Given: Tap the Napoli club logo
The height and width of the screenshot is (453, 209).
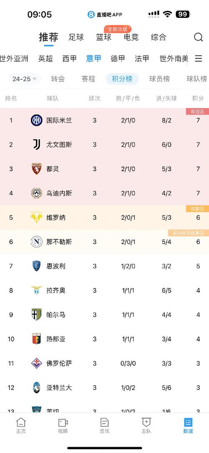Looking at the screenshot, I should click(x=37, y=242).
